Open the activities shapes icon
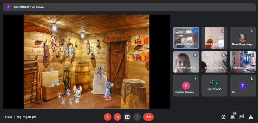This screenshot has height=123, width=258. point(251,117)
